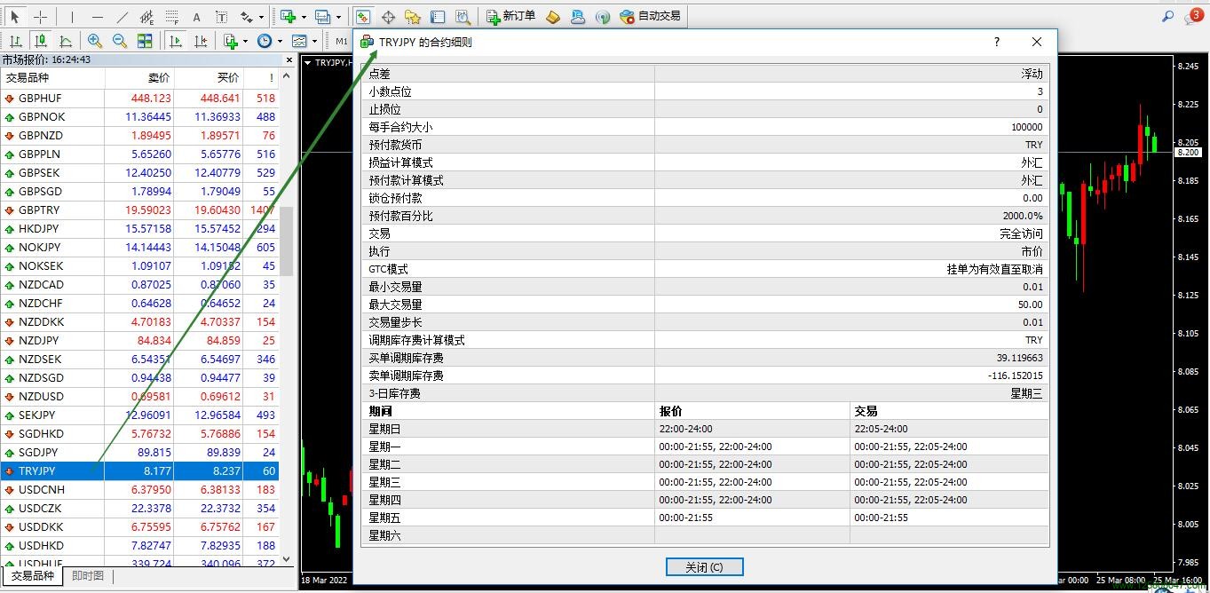The width and height of the screenshot is (1210, 593).
Task: Toggle the Navigator window icon
Action: point(413,16)
